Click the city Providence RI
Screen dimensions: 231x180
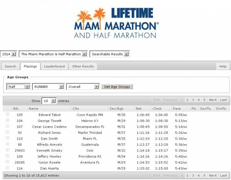tap(90, 157)
